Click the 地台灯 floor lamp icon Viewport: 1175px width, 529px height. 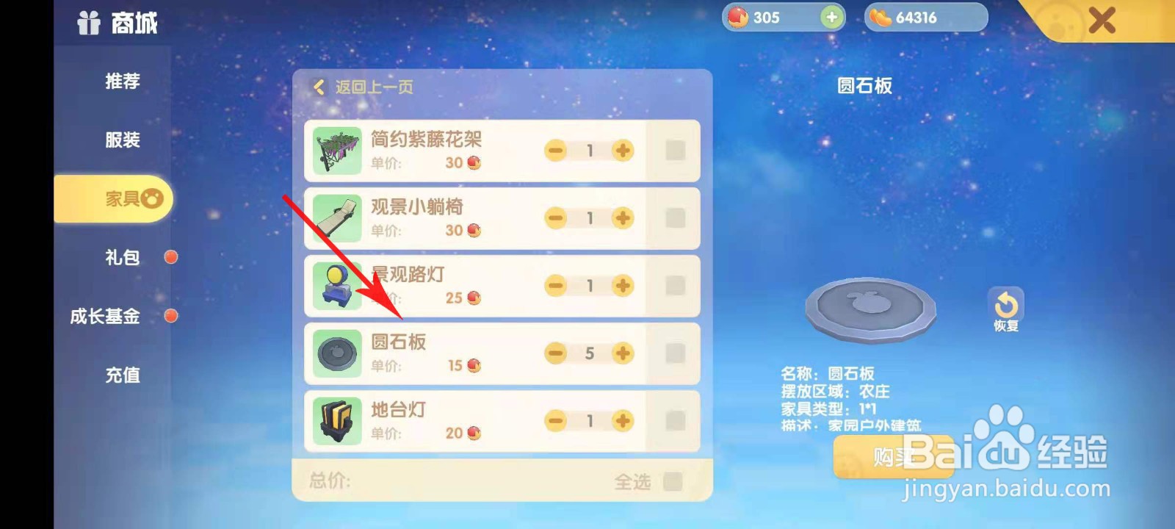point(338,421)
